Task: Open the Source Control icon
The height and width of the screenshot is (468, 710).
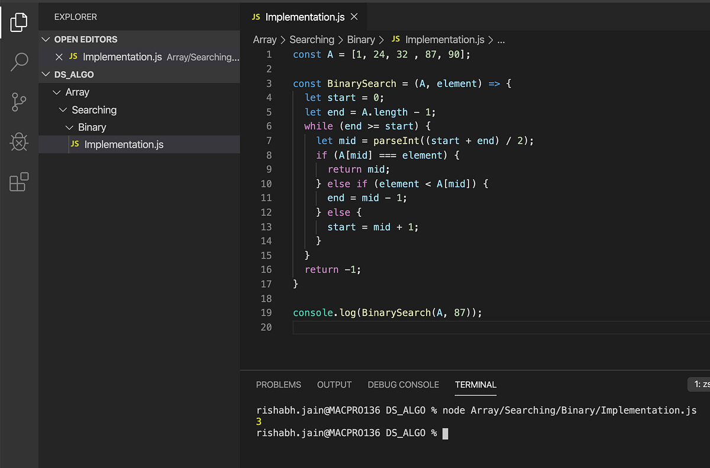Action: (x=18, y=102)
